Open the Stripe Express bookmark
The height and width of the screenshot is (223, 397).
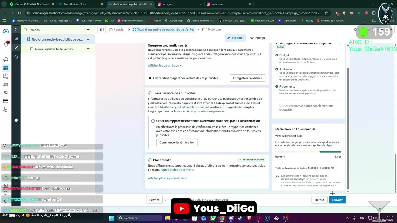[288, 21]
